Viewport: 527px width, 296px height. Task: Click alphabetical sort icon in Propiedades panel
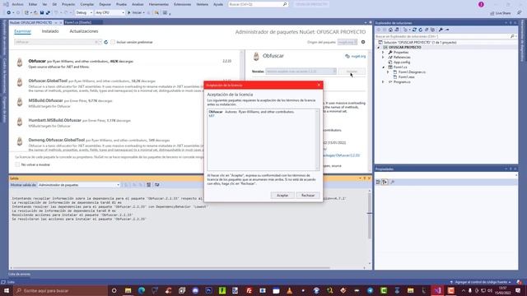point(385,182)
